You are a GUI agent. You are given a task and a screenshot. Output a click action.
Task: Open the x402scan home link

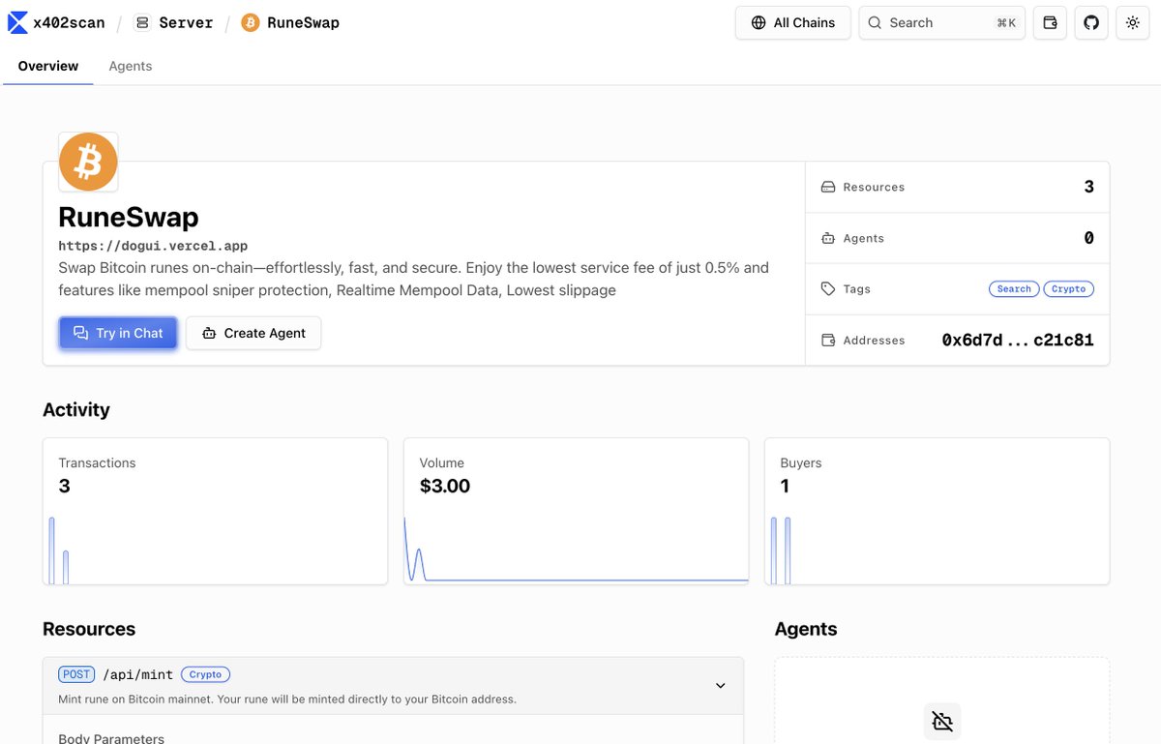(x=57, y=22)
